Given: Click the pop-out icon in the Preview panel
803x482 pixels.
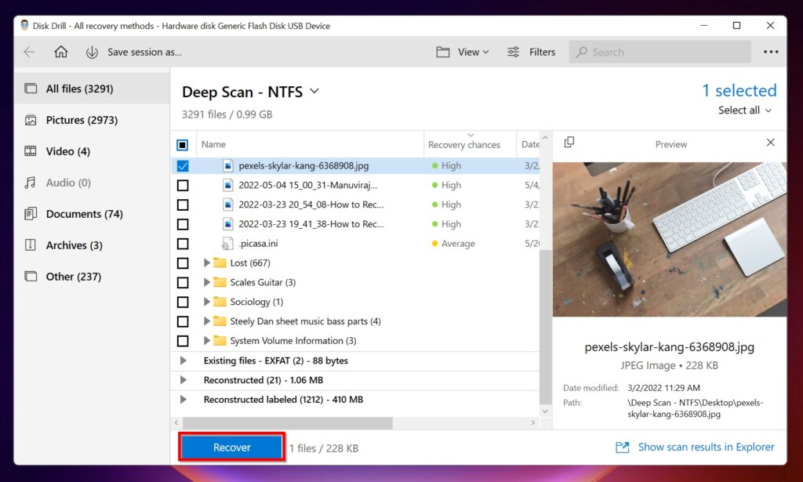Looking at the screenshot, I should pyautogui.click(x=568, y=143).
